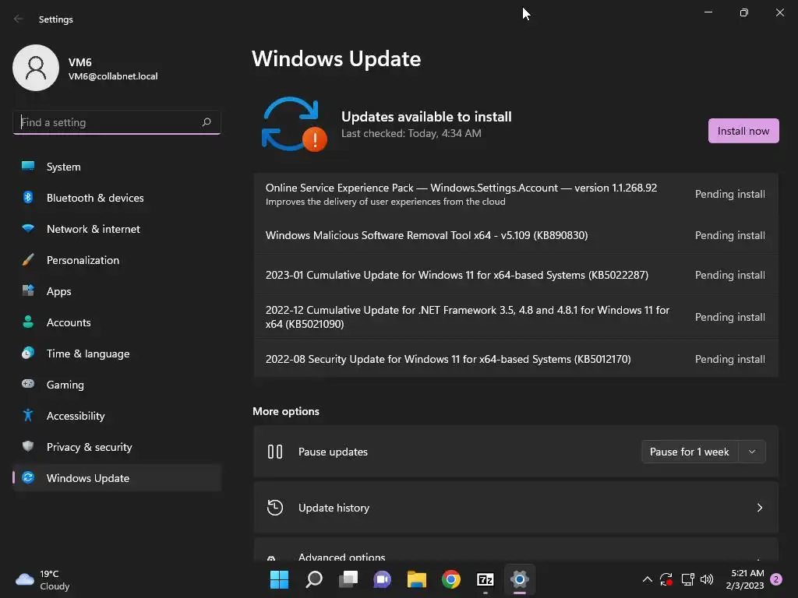Click the Update history clock icon
The width and height of the screenshot is (798, 598).
tap(275, 508)
